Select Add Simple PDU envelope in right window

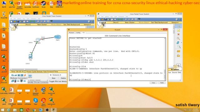coord(178,51)
